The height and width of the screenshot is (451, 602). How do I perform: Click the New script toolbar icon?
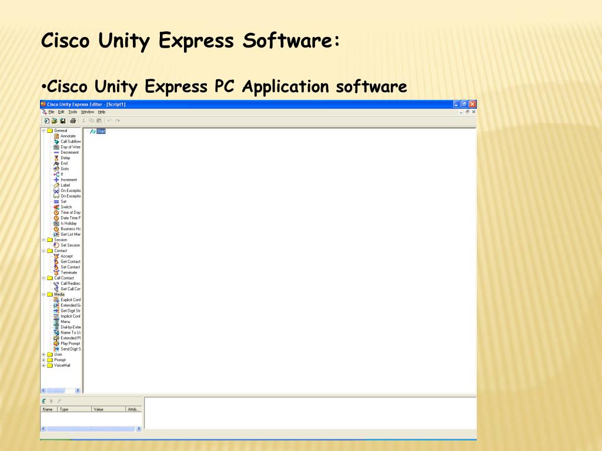click(x=46, y=120)
